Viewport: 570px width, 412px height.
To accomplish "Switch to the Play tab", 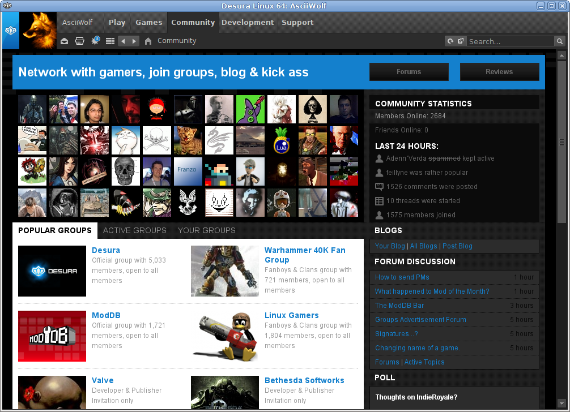I will (117, 23).
